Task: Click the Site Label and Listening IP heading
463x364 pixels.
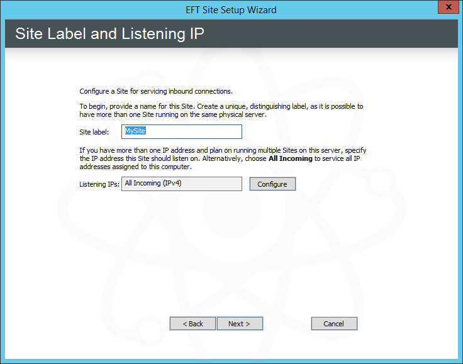Action: point(109,34)
